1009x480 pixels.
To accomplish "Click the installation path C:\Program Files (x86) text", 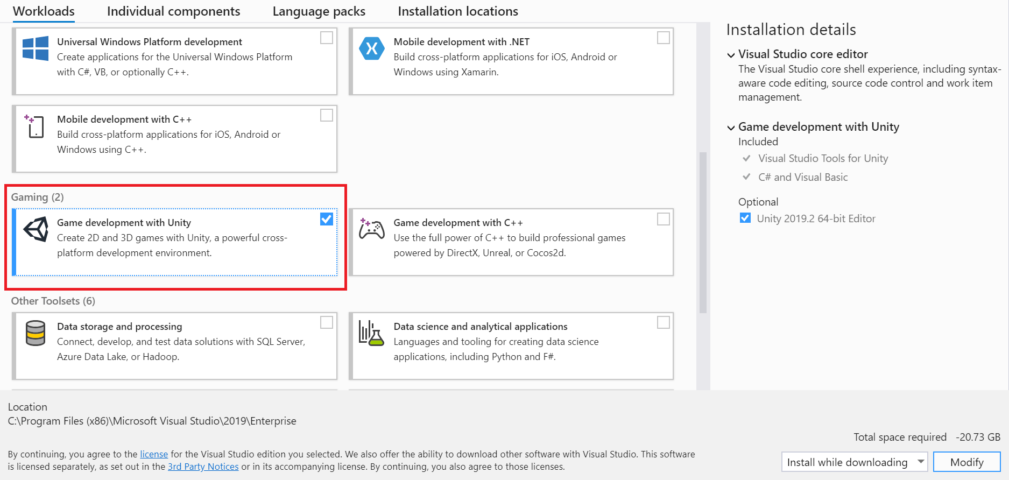I will (x=152, y=421).
